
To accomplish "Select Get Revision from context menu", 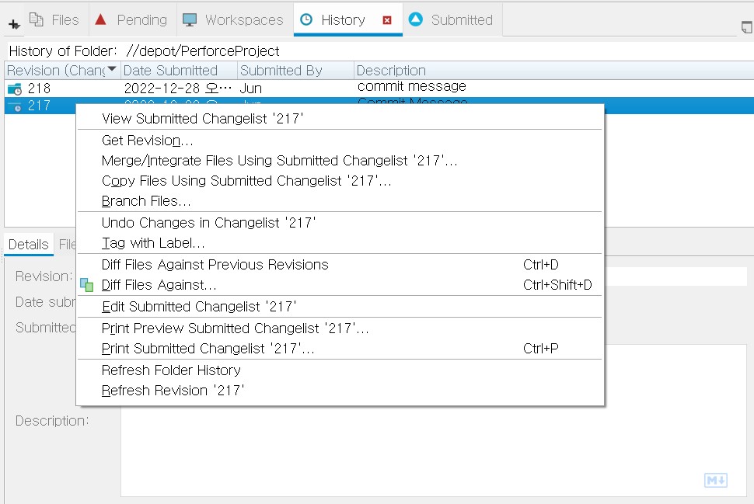I will pos(147,141).
